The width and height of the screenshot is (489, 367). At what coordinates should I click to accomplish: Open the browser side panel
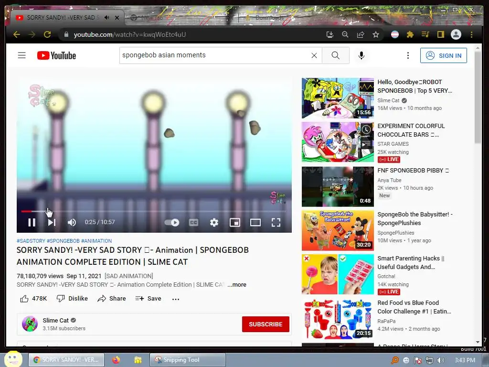coord(440,34)
